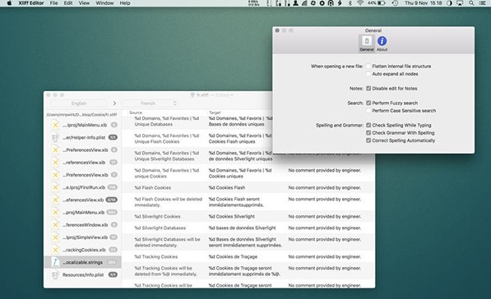Click the Source column header
The width and height of the screenshot is (491, 299).
pyautogui.click(x=136, y=113)
